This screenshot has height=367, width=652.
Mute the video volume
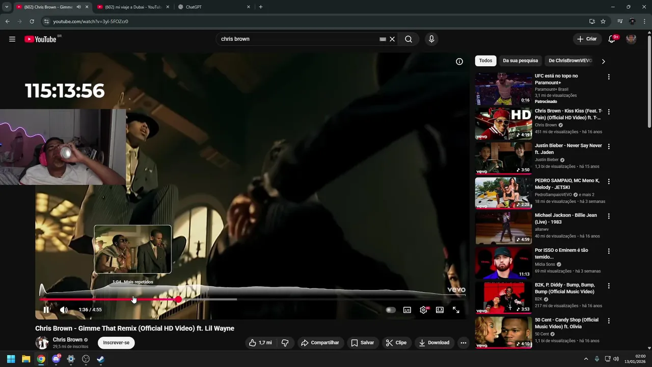(64, 310)
